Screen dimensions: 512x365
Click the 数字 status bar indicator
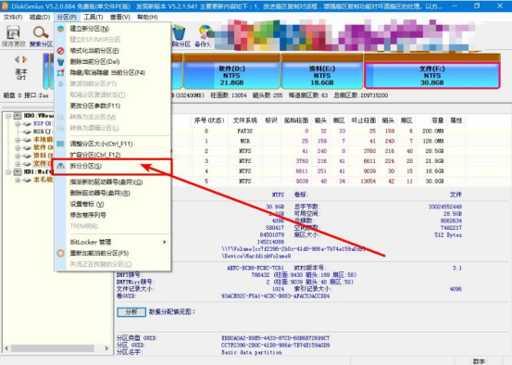point(479,361)
